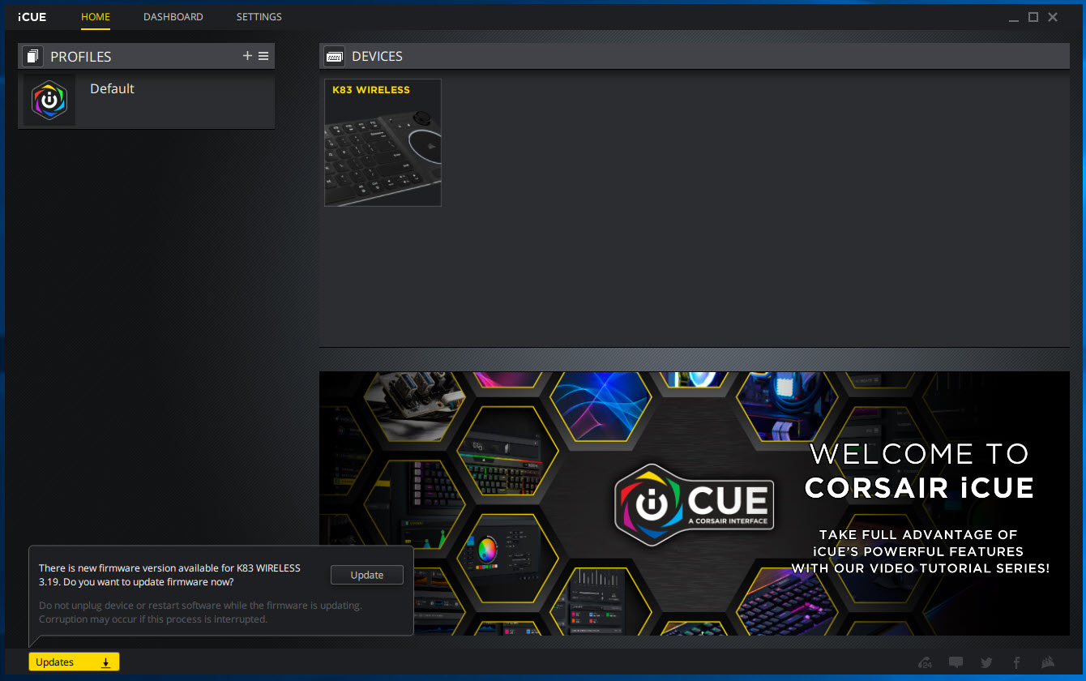Open the K83 WIRELESS device tile
1086x681 pixels.
[383, 143]
